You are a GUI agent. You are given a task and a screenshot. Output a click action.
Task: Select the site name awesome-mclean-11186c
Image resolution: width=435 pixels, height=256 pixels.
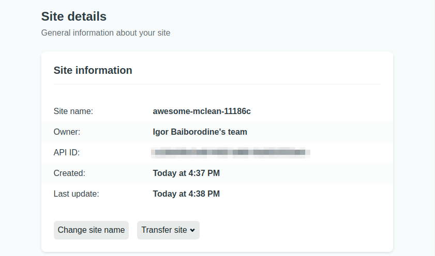202,111
